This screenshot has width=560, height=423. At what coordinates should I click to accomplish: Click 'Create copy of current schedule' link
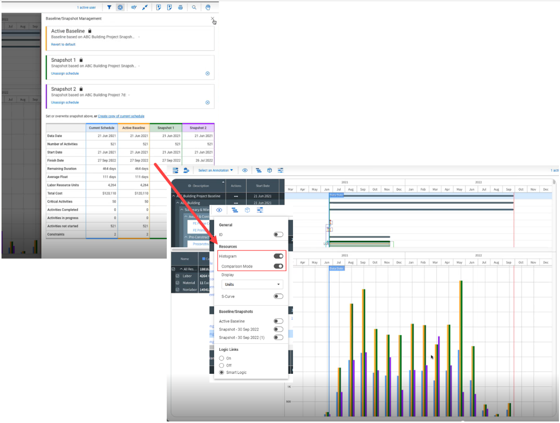[x=121, y=116]
